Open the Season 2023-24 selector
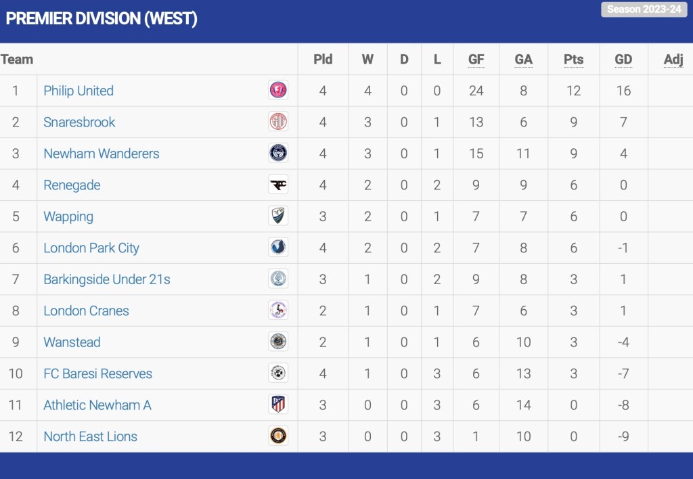 [x=644, y=9]
